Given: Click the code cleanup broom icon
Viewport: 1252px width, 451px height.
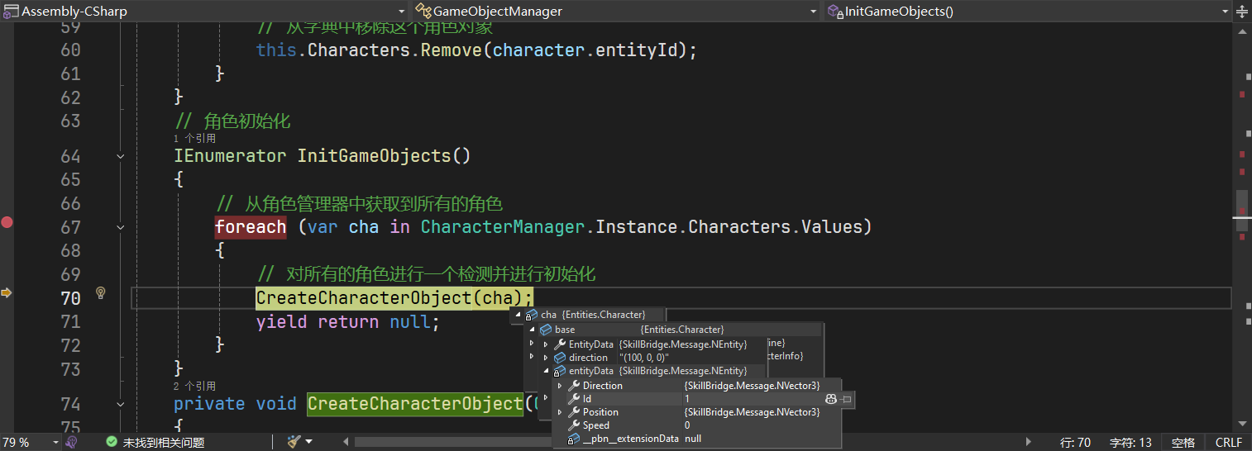Looking at the screenshot, I should 294,442.
